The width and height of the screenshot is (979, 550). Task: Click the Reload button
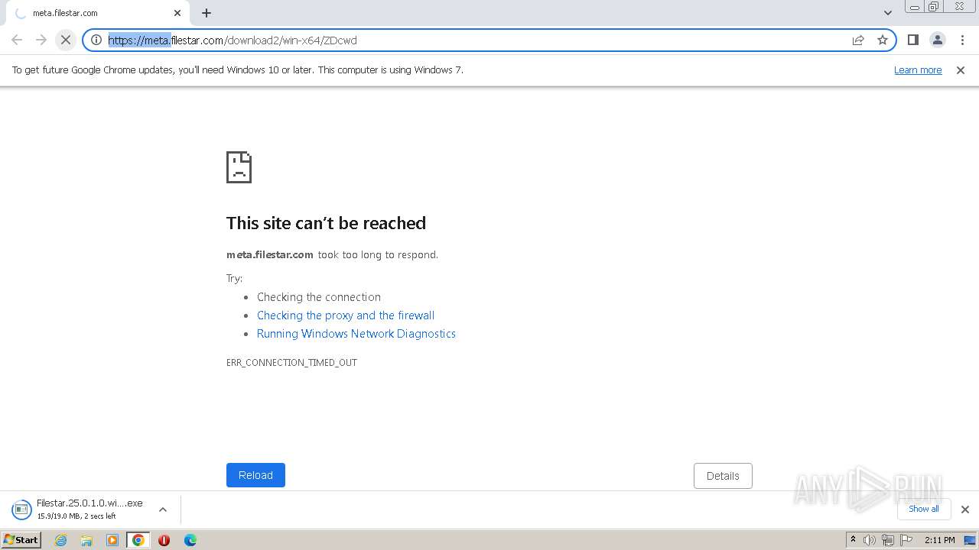point(255,475)
